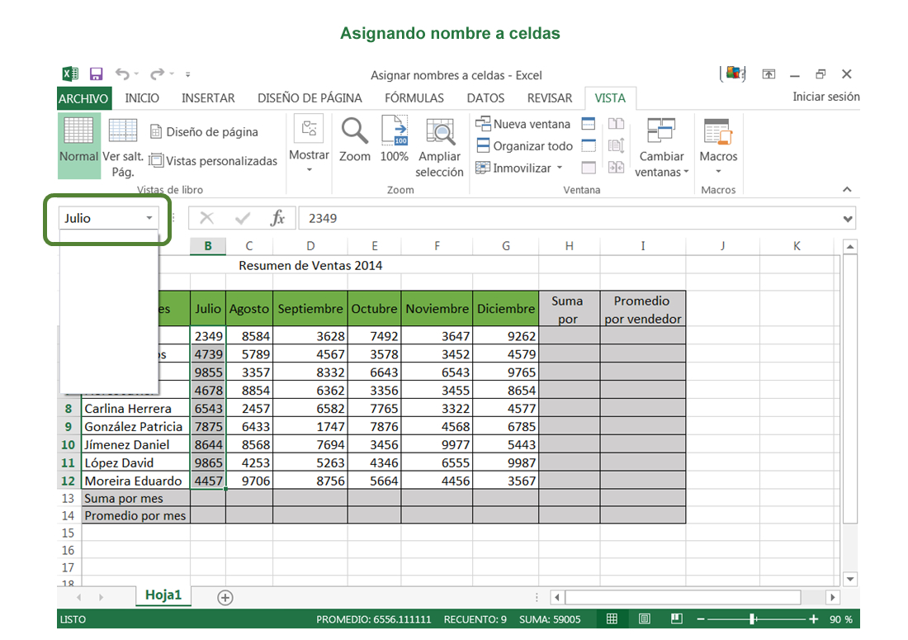The height and width of the screenshot is (640, 908).
Task: Expand the formula bar chevron
Action: click(848, 219)
